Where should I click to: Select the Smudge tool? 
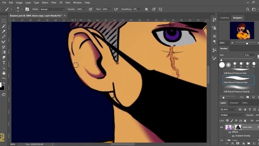coord(4,58)
